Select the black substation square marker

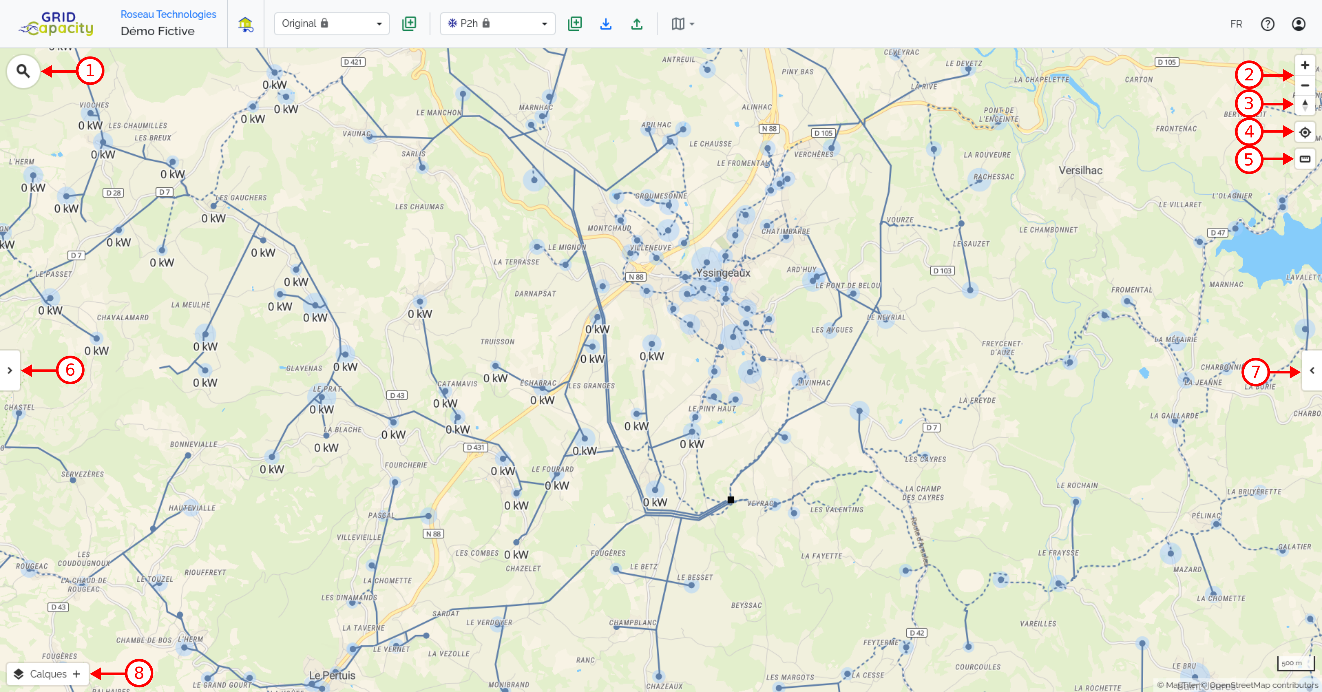click(730, 500)
